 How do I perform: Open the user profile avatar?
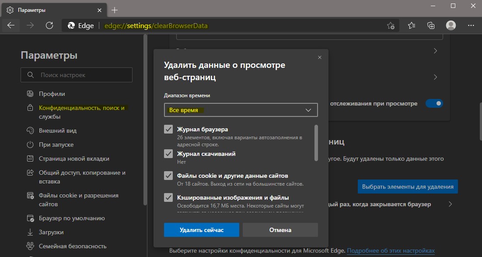[x=451, y=25]
